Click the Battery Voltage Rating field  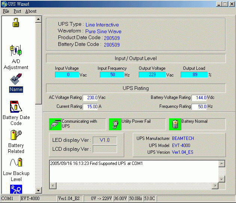click(199, 98)
